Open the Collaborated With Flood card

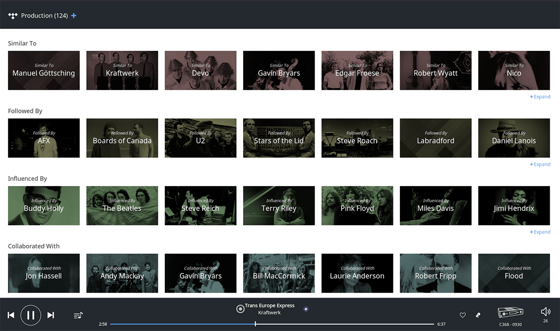514,273
